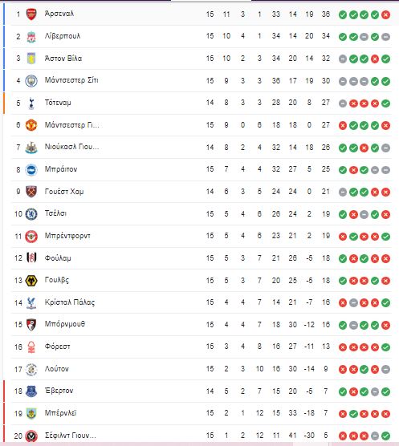399x446 pixels.
Task: Select the Manchester City crest
Action: (31, 81)
